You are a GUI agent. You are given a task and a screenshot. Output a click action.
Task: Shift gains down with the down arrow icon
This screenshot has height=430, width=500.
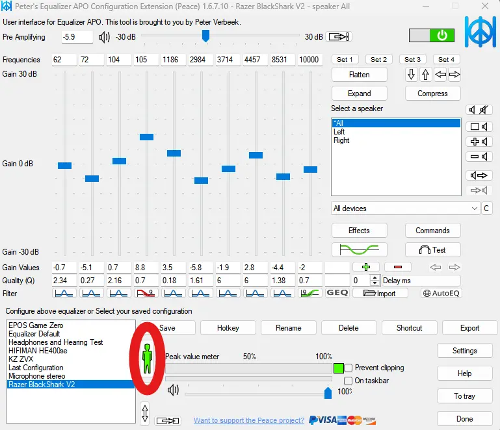pyautogui.click(x=412, y=75)
